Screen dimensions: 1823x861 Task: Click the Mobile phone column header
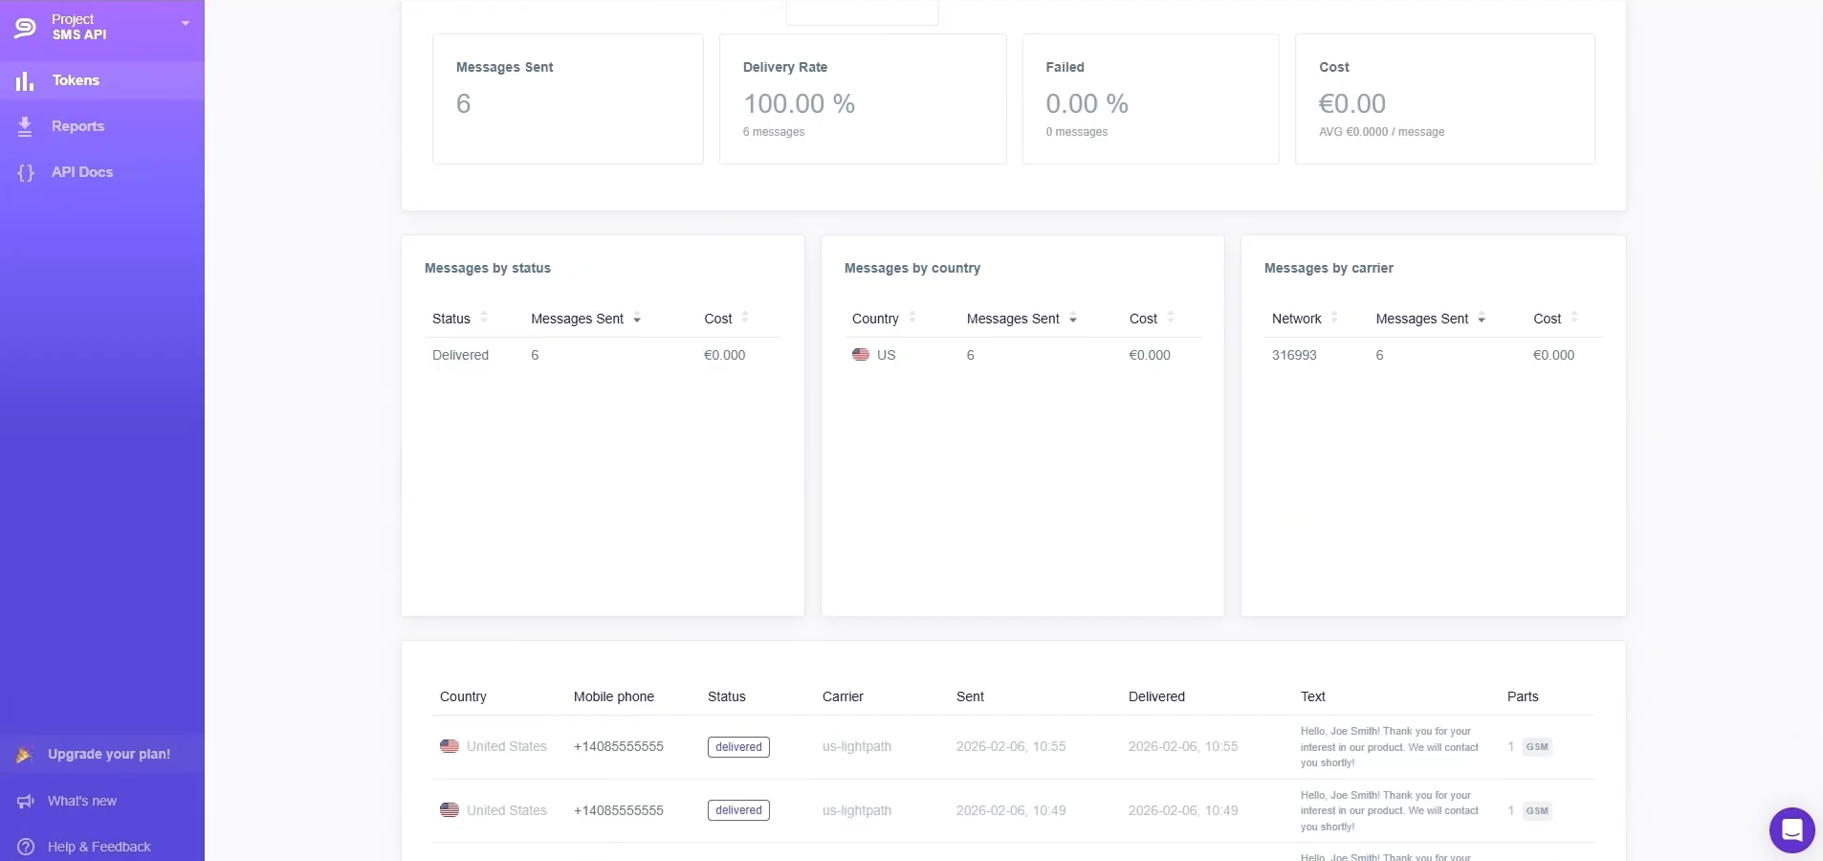coord(614,696)
